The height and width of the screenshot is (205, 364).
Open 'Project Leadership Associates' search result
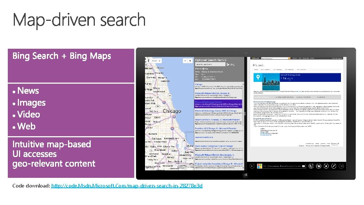pyautogui.click(x=219, y=164)
